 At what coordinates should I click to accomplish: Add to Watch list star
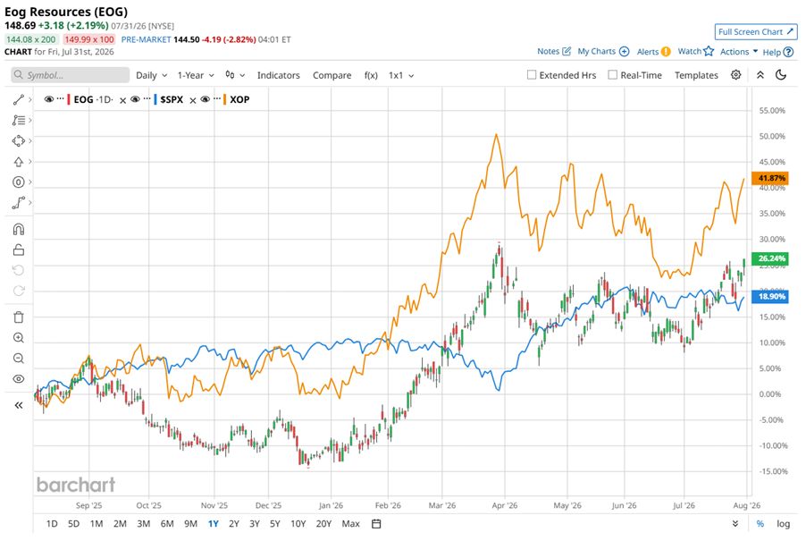(696, 52)
